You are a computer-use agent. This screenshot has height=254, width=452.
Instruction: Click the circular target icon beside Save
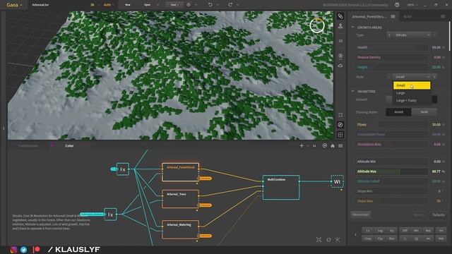tap(189, 5)
